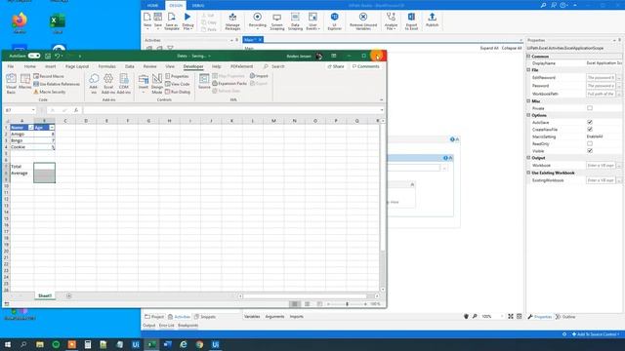This screenshot has height=351, width=625.
Task: Open UiPath HOME ribbon tab
Action: coord(152,5)
